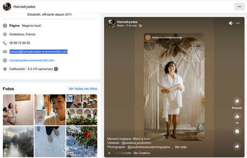Share the reel with the arrow icon

[237, 146]
